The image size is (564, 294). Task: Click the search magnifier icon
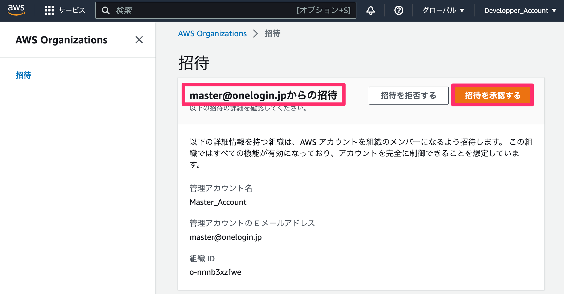tap(105, 10)
